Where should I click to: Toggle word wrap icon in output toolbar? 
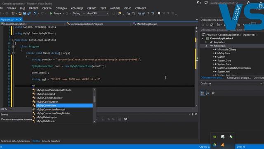click(x=125, y=119)
